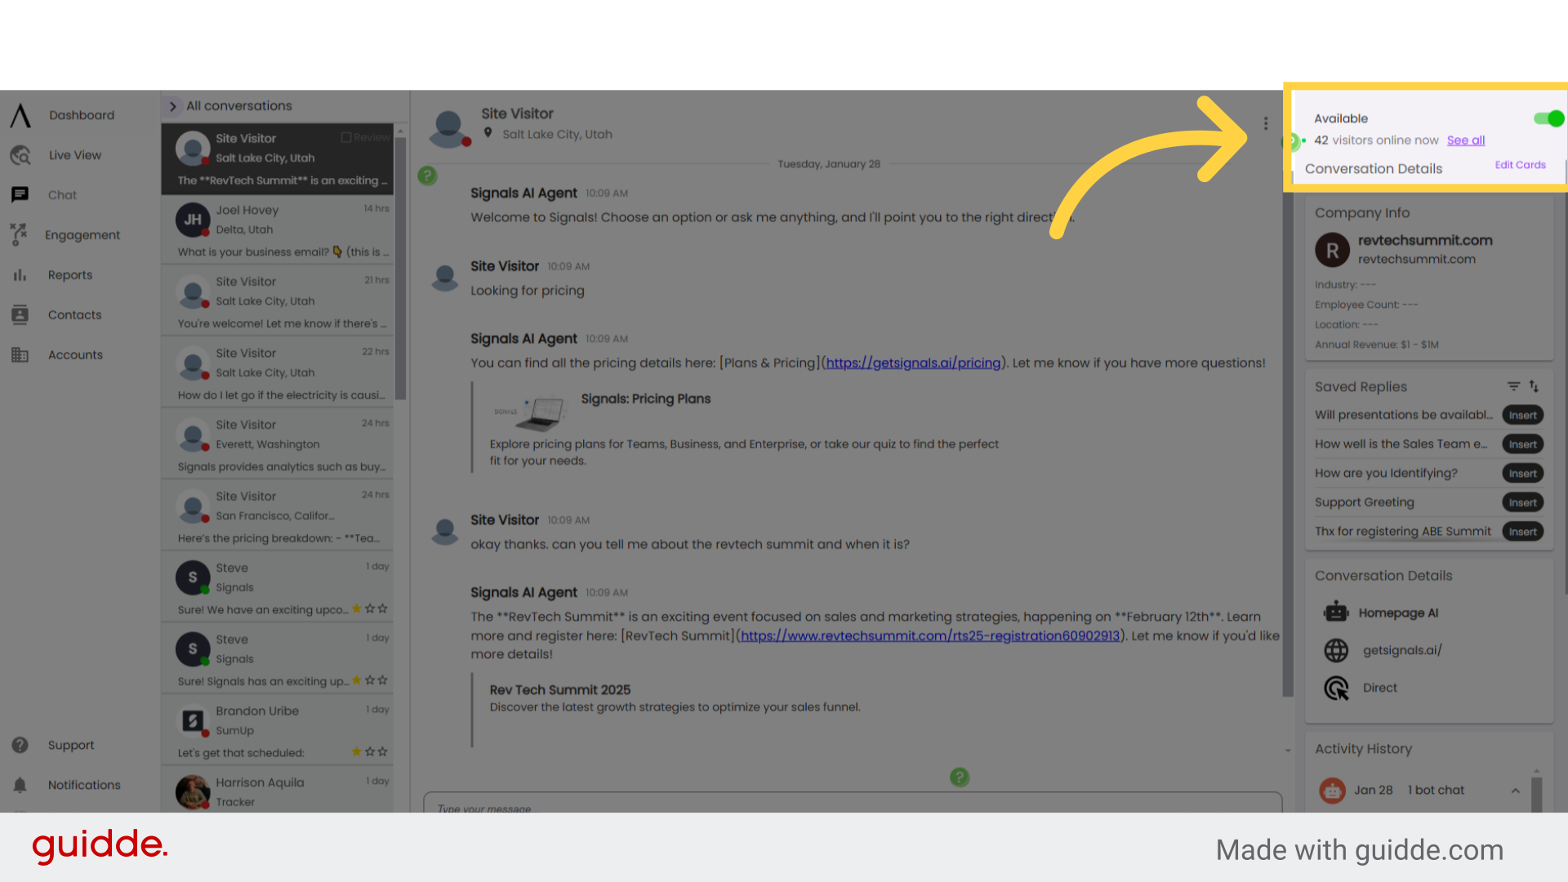This screenshot has height=882, width=1568.
Task: Click the Saved Replies sort icon
Action: tap(1534, 386)
